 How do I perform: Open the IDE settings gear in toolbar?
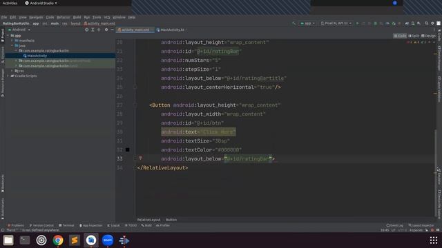click(x=432, y=23)
